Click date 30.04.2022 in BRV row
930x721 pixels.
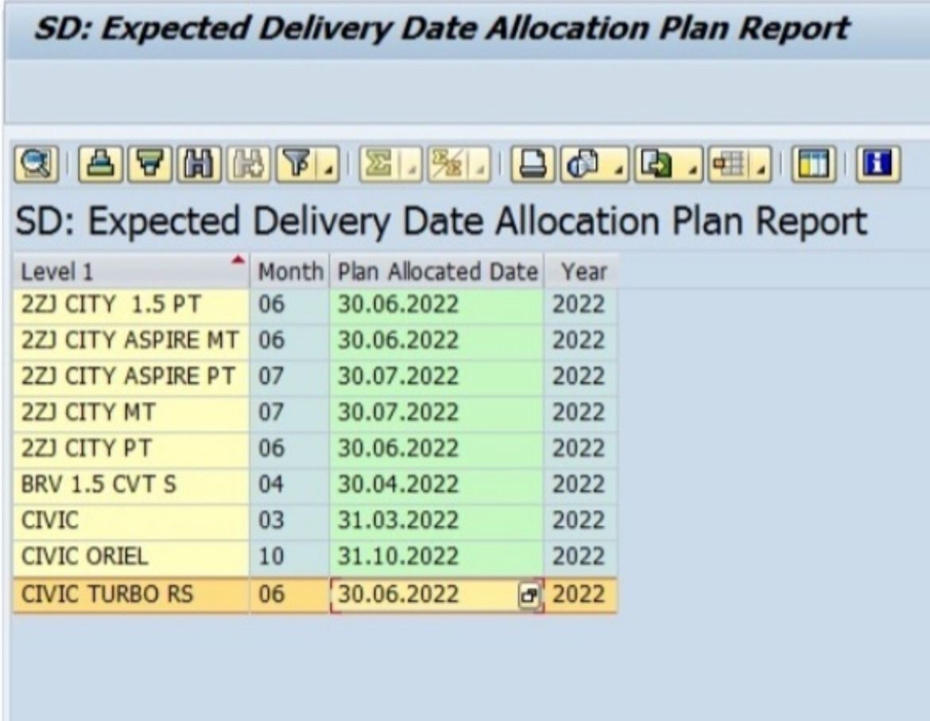pyautogui.click(x=437, y=485)
